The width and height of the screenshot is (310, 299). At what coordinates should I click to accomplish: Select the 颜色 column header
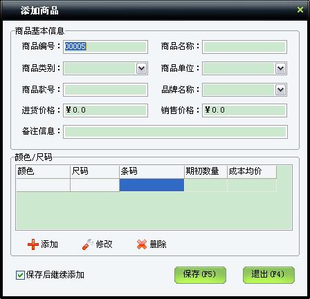click(43, 171)
